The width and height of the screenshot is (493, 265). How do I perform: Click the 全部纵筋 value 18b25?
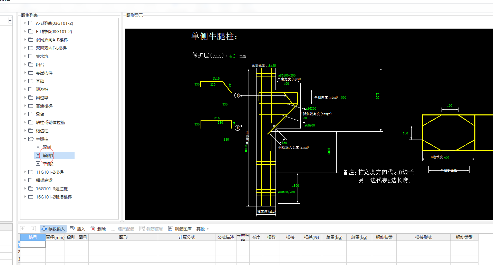click(272, 65)
